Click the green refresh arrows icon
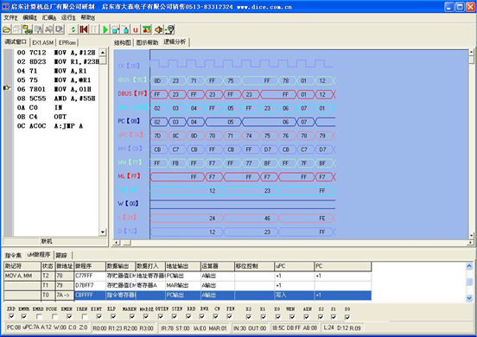 [x=73, y=29]
